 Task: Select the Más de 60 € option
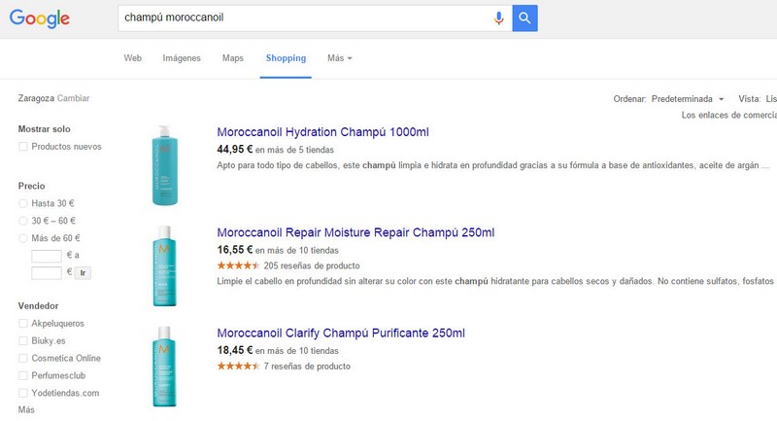(x=23, y=238)
